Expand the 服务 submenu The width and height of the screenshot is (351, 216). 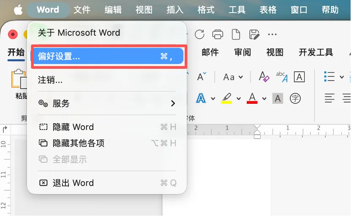coord(107,103)
